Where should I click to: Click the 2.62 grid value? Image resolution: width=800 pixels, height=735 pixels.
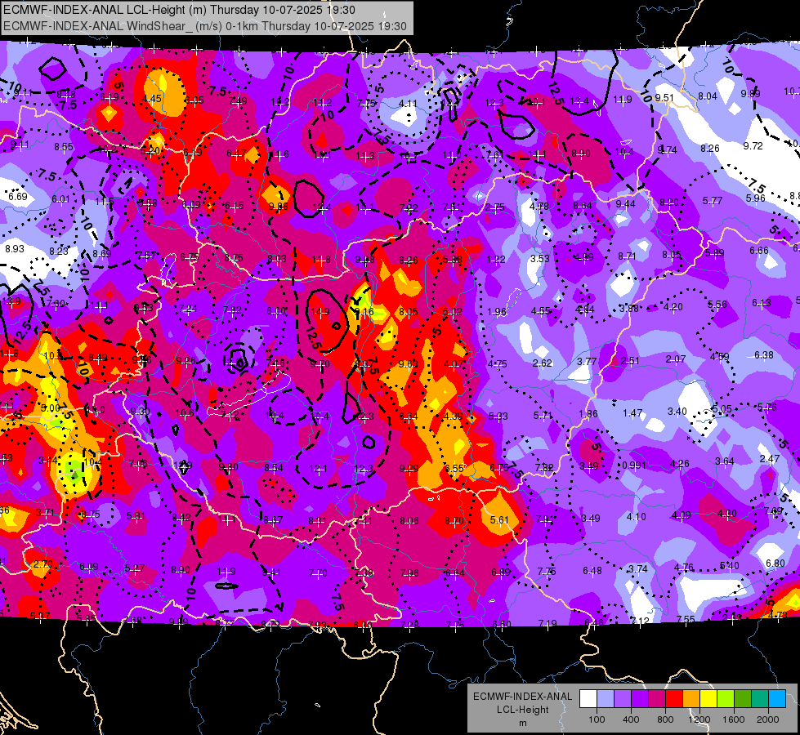tap(543, 363)
